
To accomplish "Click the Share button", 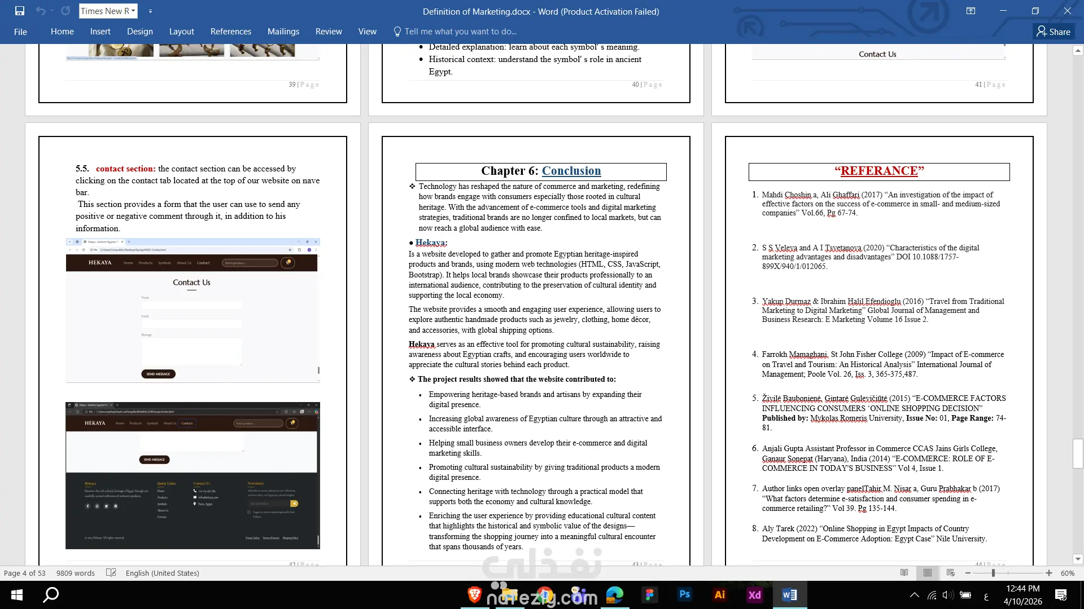I will (1054, 32).
